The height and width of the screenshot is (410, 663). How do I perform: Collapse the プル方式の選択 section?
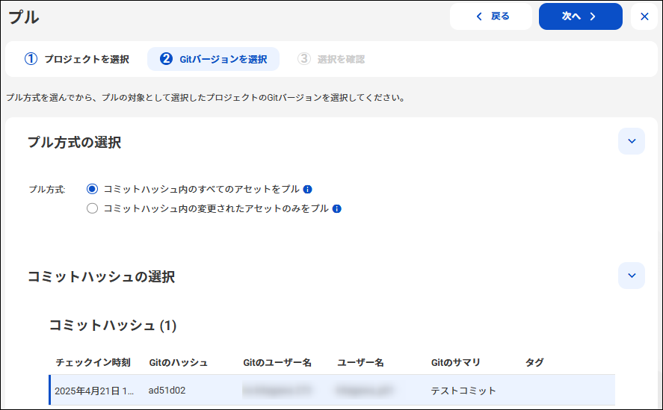[x=632, y=141]
